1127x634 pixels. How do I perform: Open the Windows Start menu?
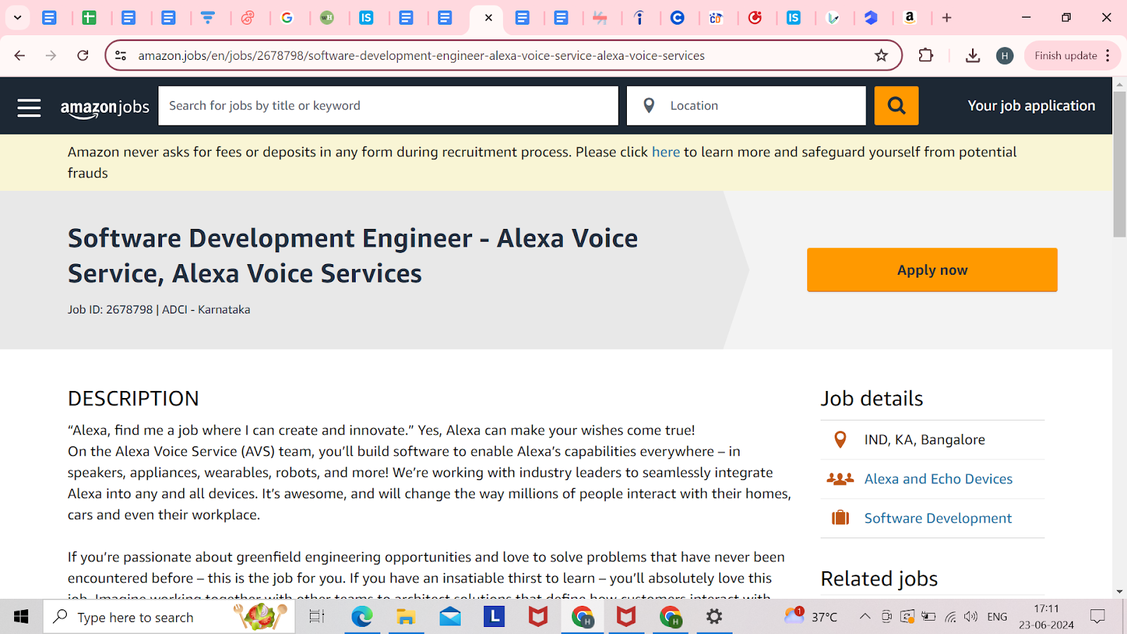pyautogui.click(x=21, y=617)
